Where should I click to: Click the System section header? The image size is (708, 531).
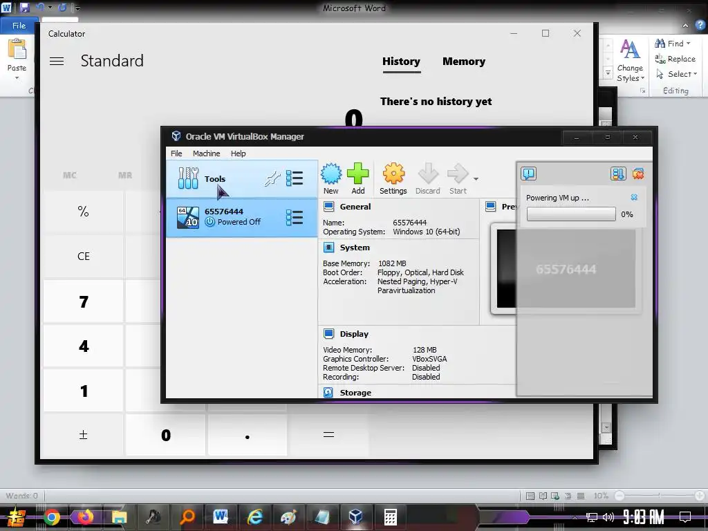[x=355, y=248]
